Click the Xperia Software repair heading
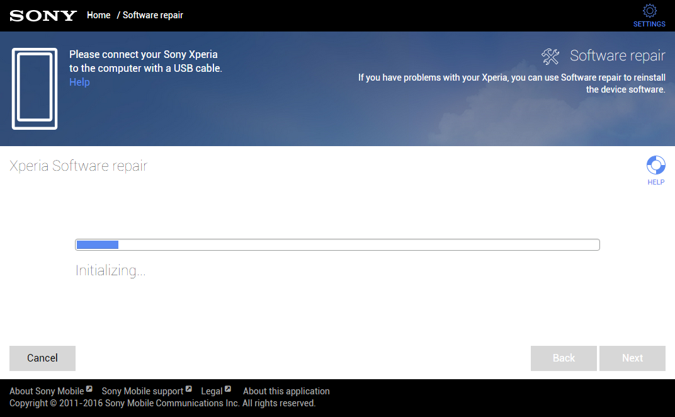 click(x=78, y=166)
